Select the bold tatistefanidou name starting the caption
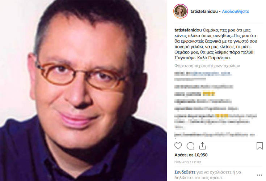Viewport: 266px width, 181px height. click(188, 30)
